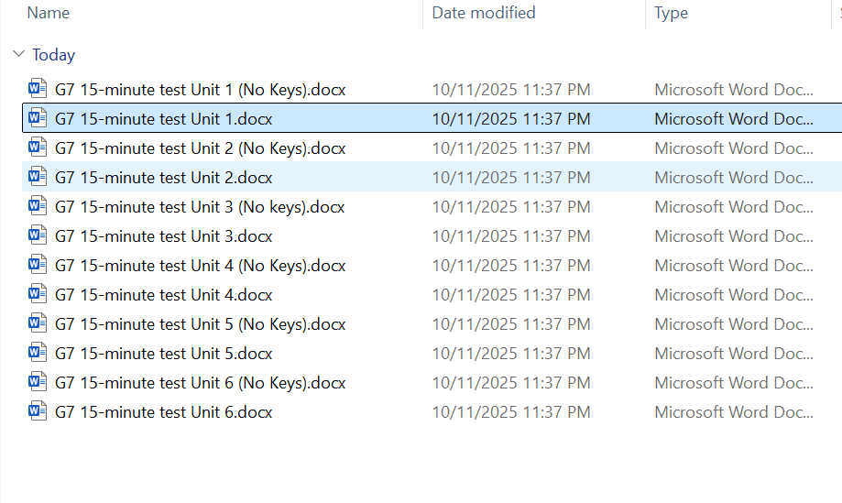Sort by Date modified column header
This screenshot has height=503, width=842.
[484, 13]
